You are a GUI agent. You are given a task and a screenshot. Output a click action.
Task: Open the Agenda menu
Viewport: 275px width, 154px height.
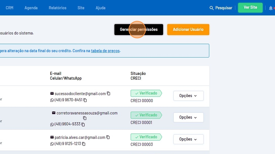(x=31, y=8)
